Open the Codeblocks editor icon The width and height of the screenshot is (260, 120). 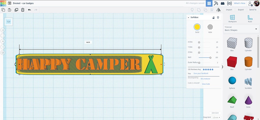tap(229, 3)
